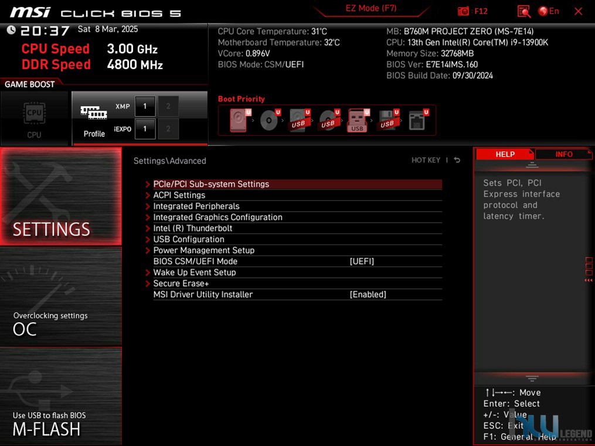Click BIOS Mode: CSM/UEFI text
This screenshot has height=446, width=595.
tap(261, 64)
